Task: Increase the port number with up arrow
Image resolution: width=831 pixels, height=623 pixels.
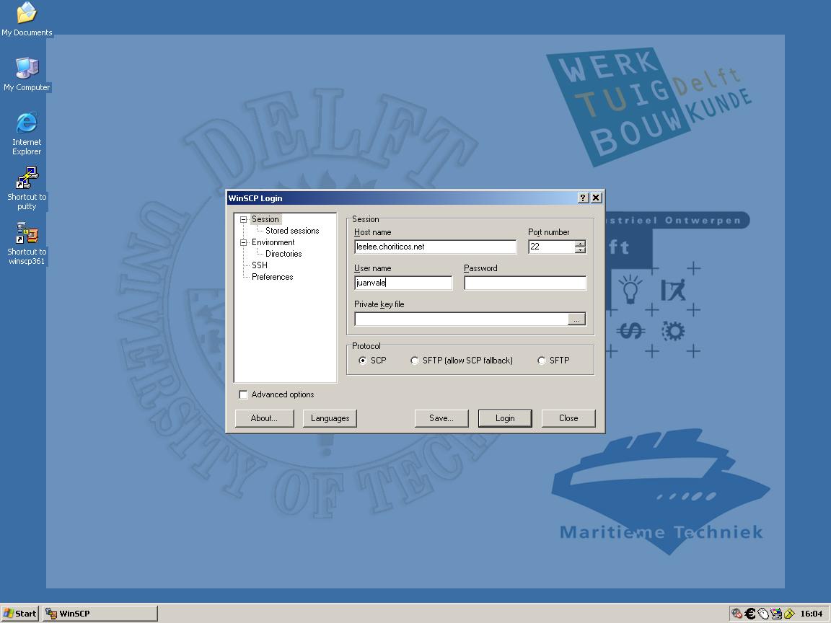Action: coord(580,243)
